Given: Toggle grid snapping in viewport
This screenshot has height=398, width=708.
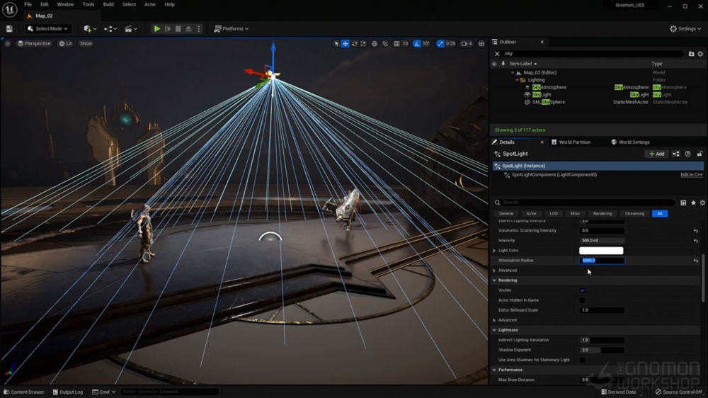Looking at the screenshot, I should point(396,43).
